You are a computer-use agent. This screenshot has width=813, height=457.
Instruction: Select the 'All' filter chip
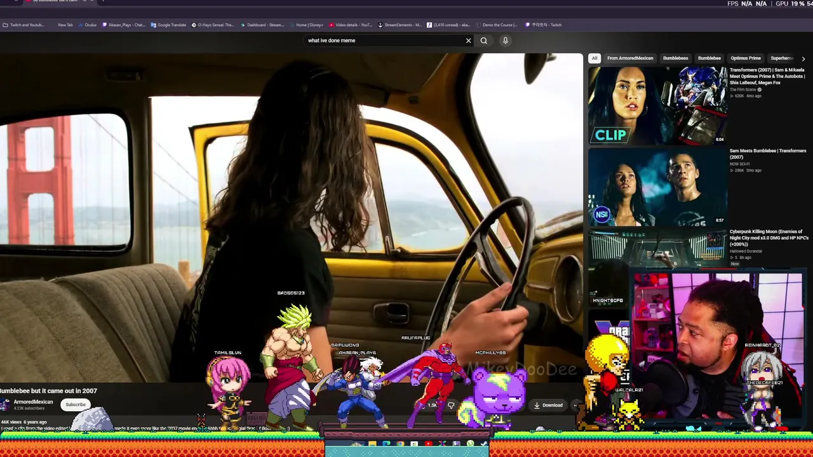coord(595,58)
